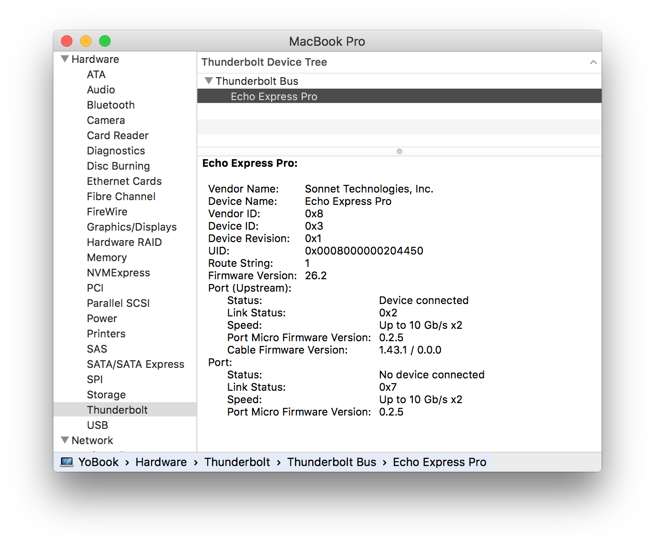Select Diagnostics in the sidebar
This screenshot has height=548, width=655.
116,151
